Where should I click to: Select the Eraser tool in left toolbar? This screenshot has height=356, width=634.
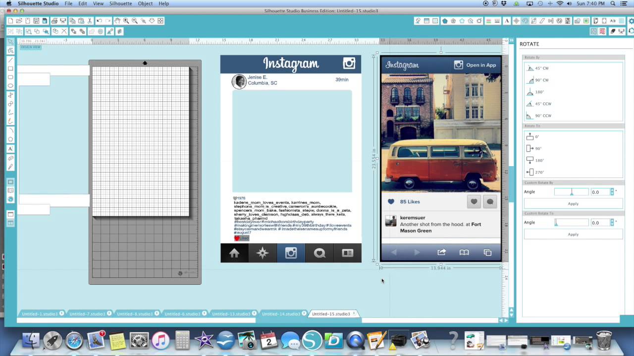[10, 158]
